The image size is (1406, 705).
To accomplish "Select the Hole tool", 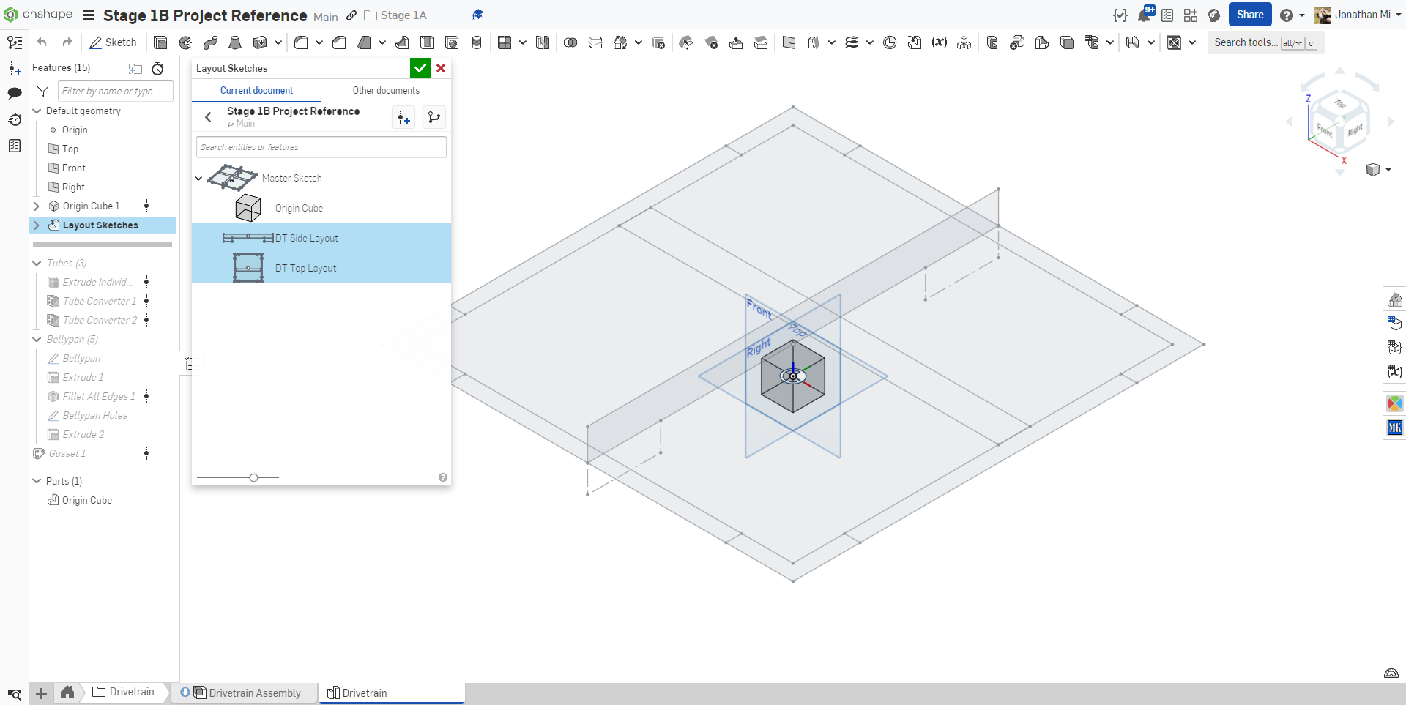I will click(x=452, y=42).
